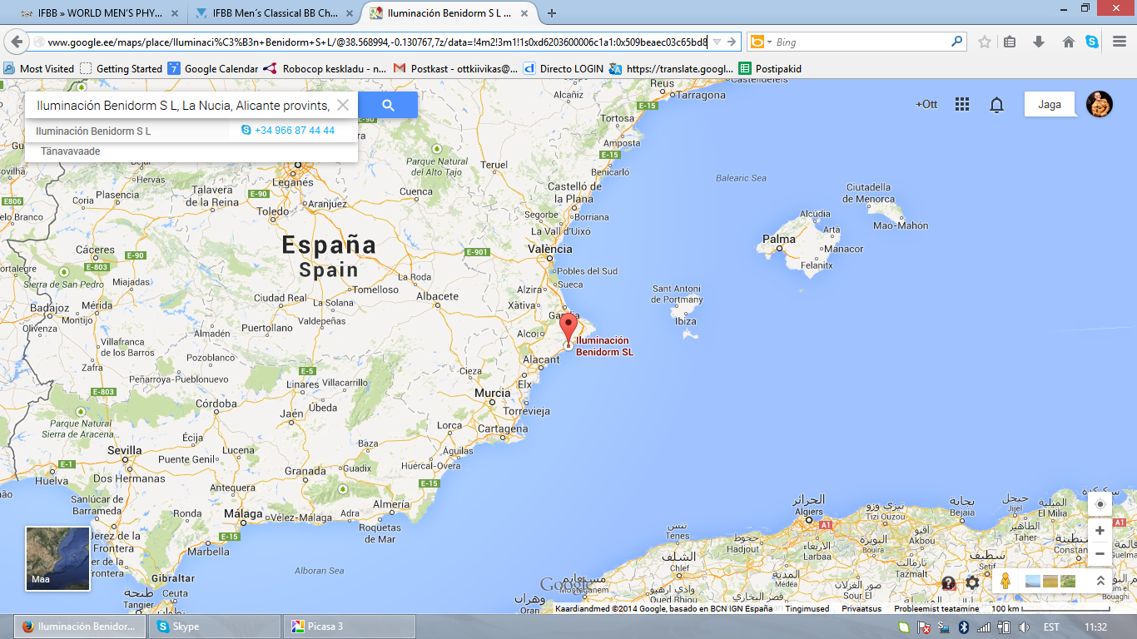Open Google notifications bell
Screen dimensions: 1137x639
[x=996, y=104]
